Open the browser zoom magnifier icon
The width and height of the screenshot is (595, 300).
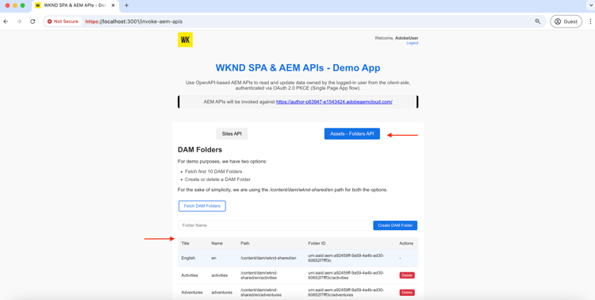click(538, 21)
